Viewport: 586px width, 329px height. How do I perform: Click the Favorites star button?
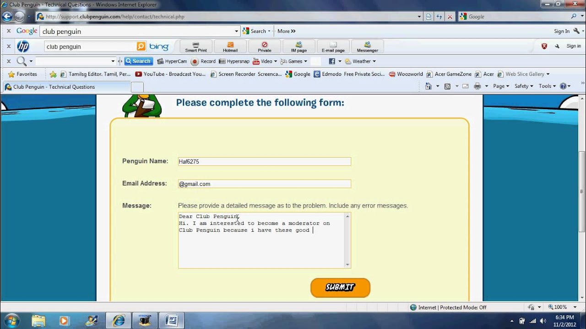[22, 74]
